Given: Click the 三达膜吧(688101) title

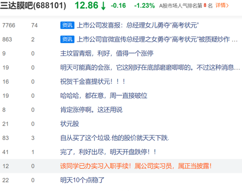Looking at the screenshot, I should (x=33, y=6).
